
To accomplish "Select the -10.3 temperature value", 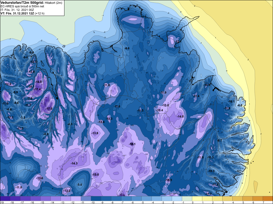I will 211,171.
